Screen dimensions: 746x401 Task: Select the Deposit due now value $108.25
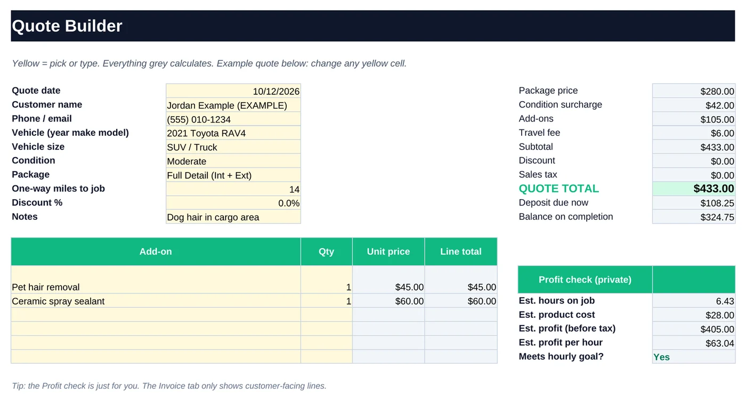[694, 203]
